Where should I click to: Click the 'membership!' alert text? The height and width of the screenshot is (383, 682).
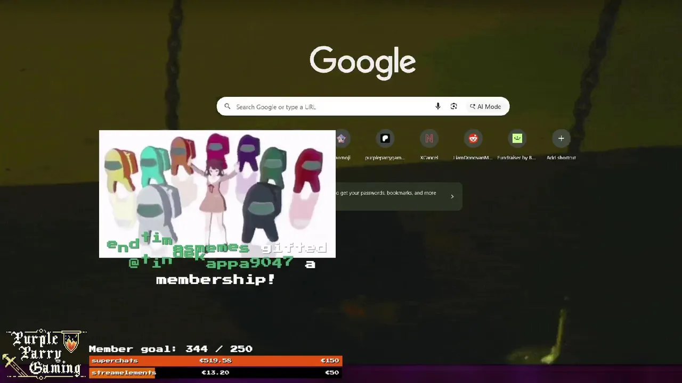tap(216, 280)
